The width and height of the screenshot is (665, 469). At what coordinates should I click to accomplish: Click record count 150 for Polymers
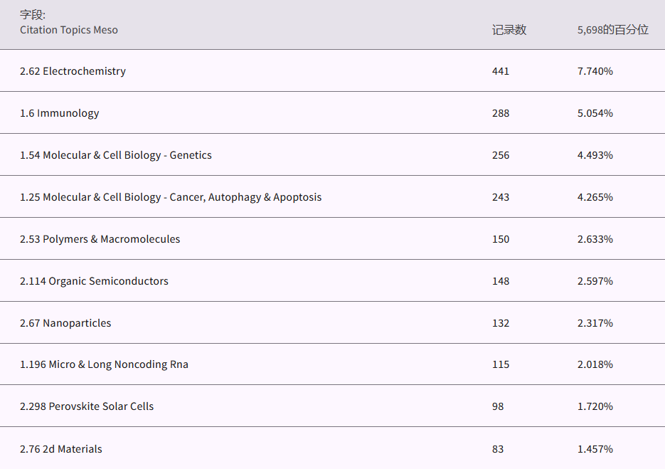pos(501,239)
